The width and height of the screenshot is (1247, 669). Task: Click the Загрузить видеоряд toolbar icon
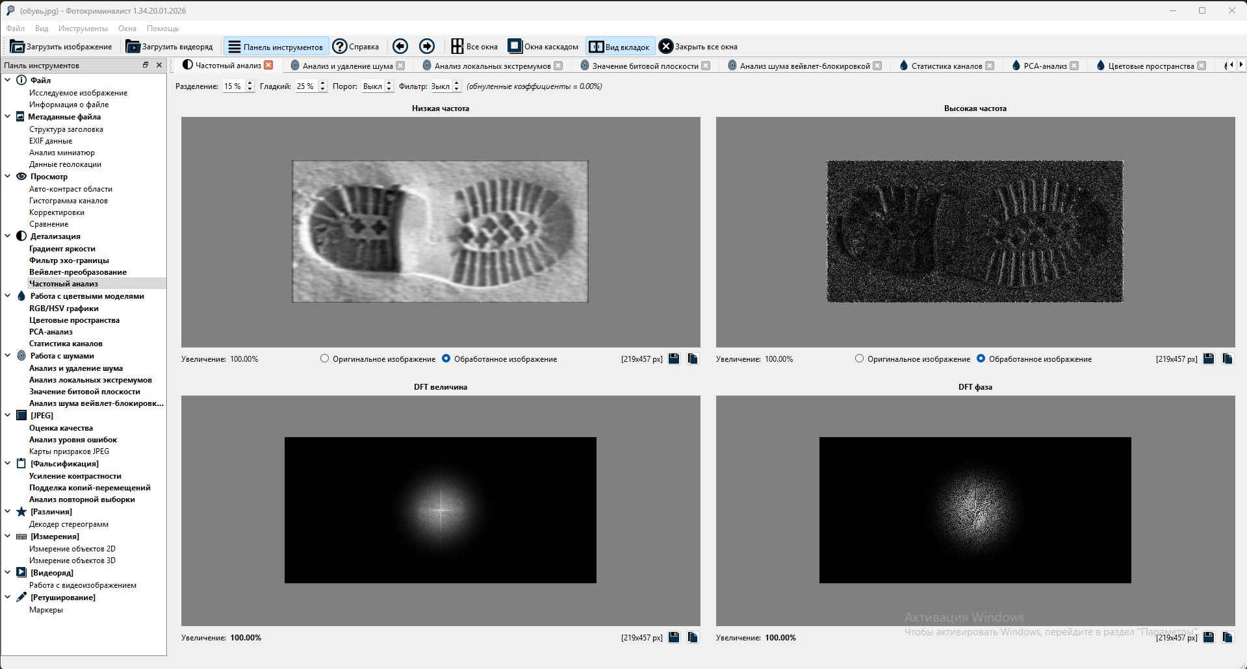click(x=133, y=47)
